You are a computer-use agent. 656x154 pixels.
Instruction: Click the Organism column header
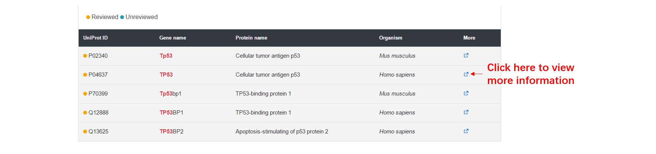coord(391,38)
